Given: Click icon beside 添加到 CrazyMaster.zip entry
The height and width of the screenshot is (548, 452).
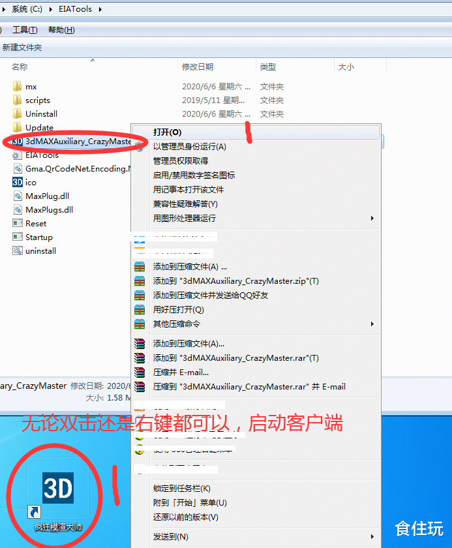Looking at the screenshot, I should (140, 281).
